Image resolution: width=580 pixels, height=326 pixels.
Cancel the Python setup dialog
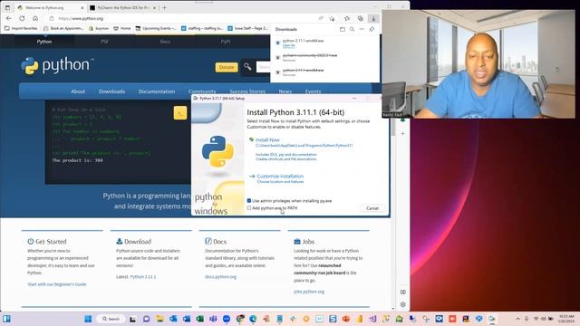[x=372, y=208]
